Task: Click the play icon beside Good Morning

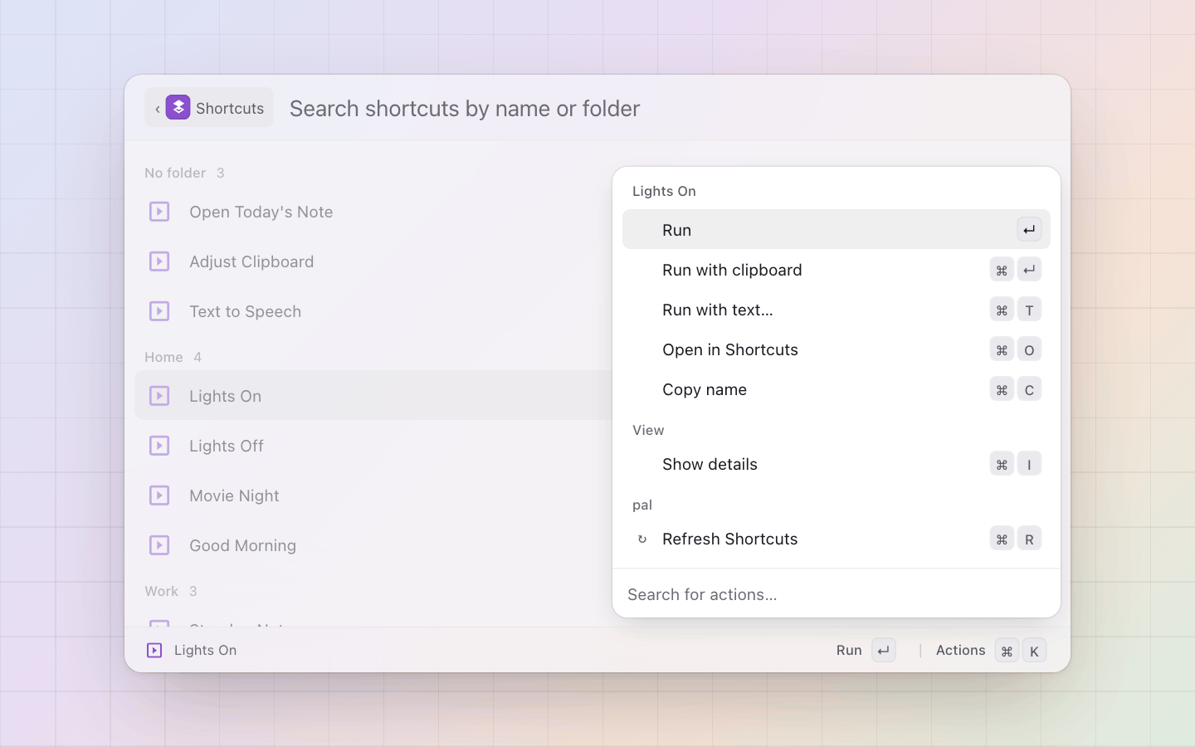Action: pyautogui.click(x=159, y=545)
